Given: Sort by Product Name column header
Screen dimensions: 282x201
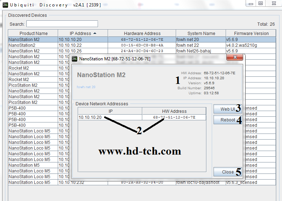Looking at the screenshot, I should pos(33,33).
